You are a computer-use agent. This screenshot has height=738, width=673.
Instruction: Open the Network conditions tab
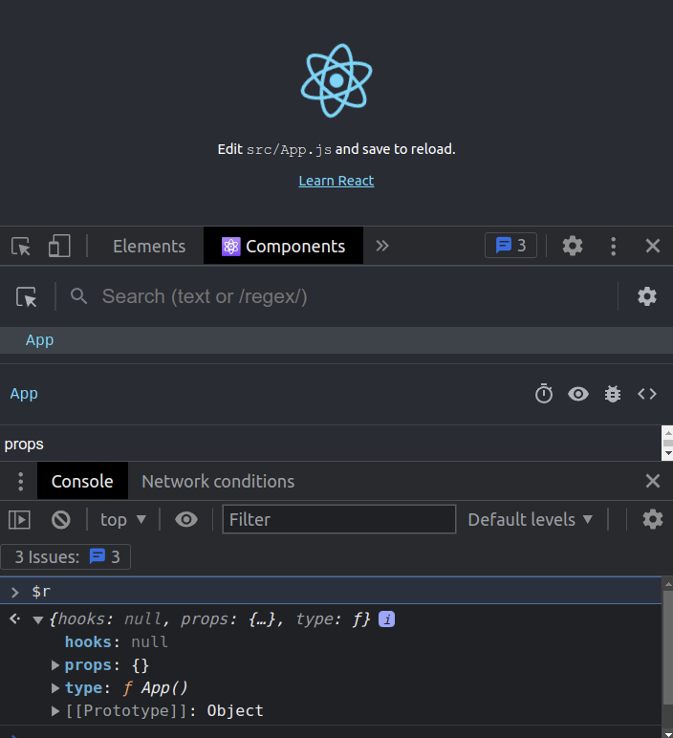(218, 481)
